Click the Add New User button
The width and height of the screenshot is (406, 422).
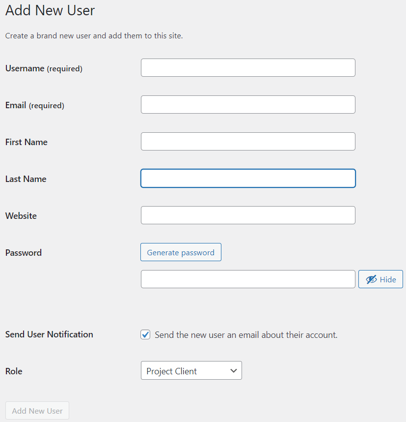[37, 410]
